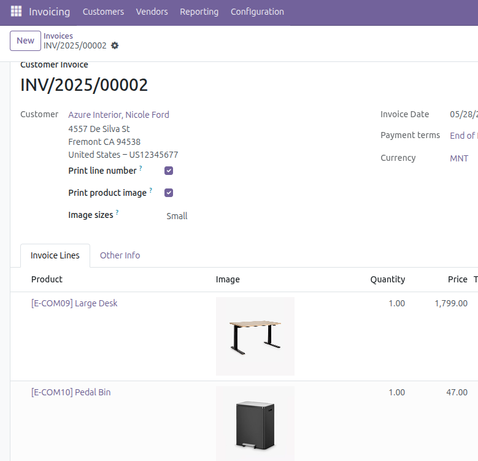Switch to the Other Info tab
The width and height of the screenshot is (478, 461).
pyautogui.click(x=120, y=255)
